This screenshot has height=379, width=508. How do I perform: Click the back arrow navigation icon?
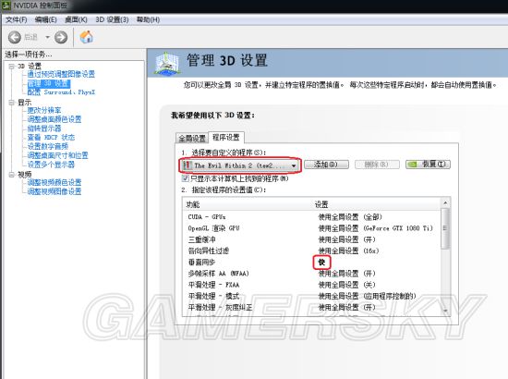pyautogui.click(x=15, y=37)
